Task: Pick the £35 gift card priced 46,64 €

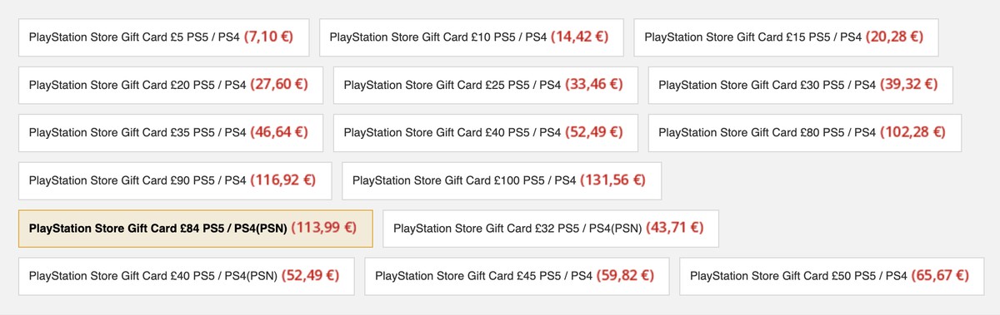Action: 171,132
